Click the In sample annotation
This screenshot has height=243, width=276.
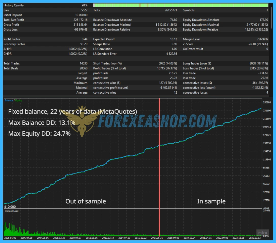click(x=211, y=201)
